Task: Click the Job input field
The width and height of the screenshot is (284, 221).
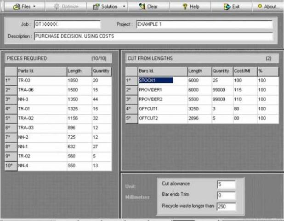Action: click(67, 24)
